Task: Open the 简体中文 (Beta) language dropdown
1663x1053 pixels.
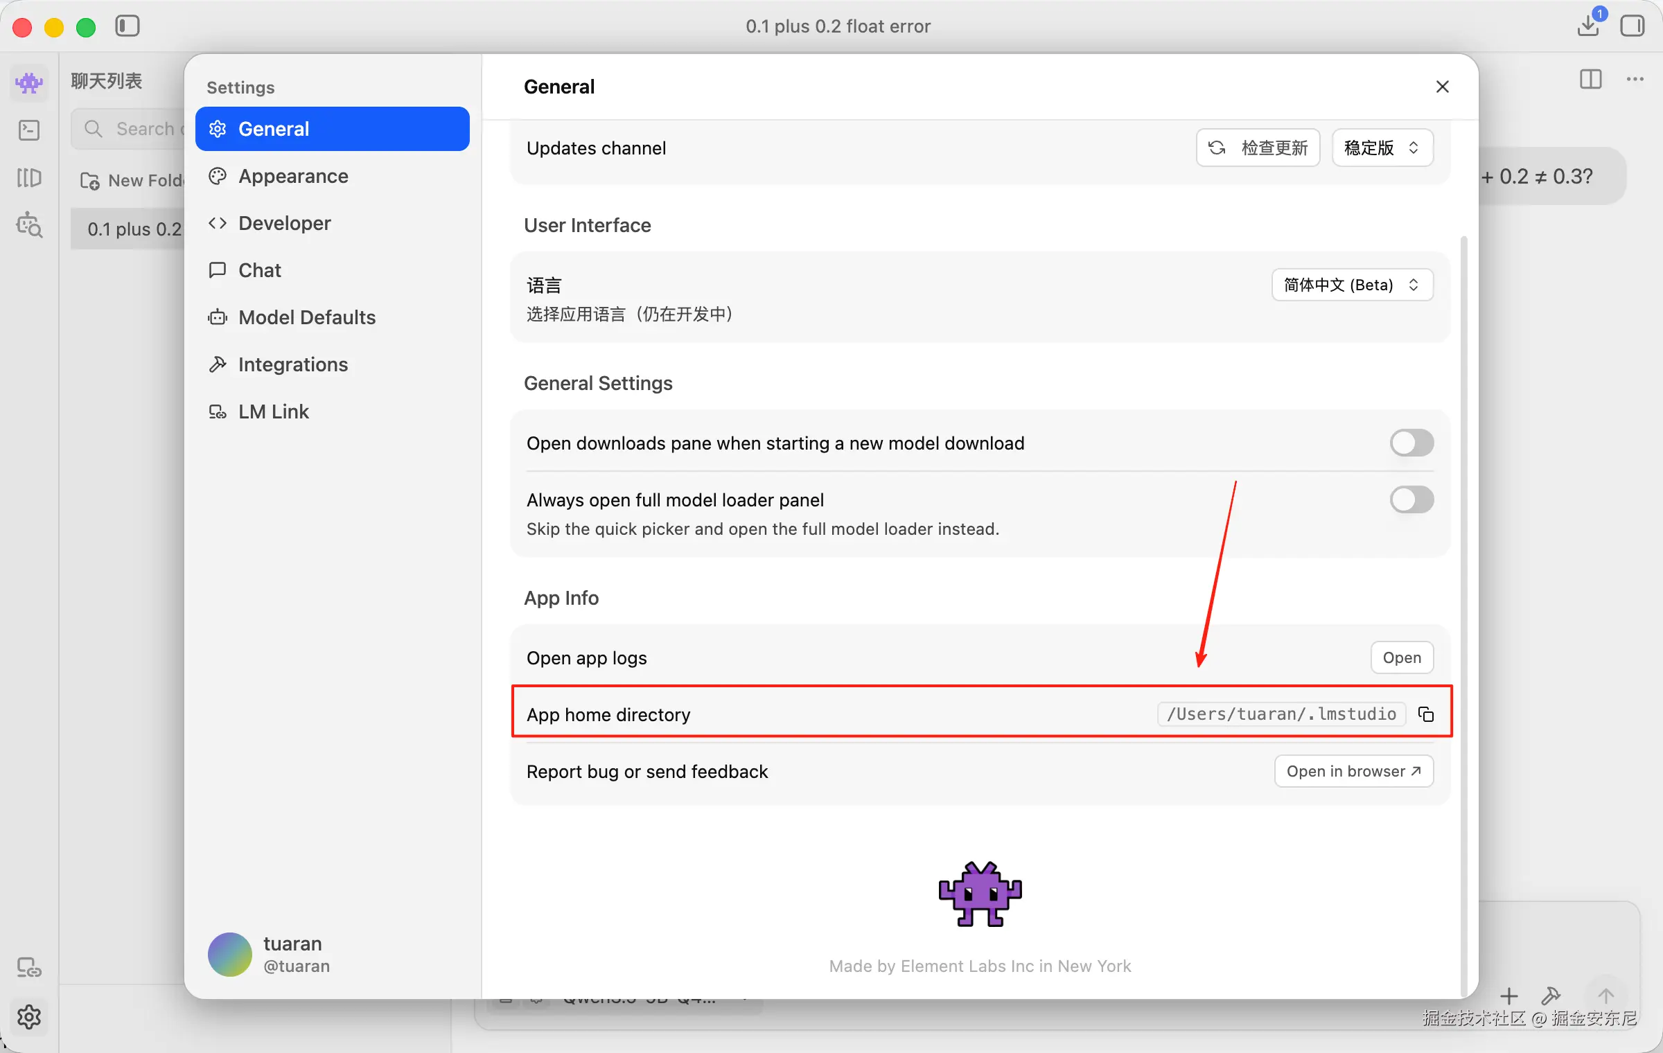Action: point(1352,285)
